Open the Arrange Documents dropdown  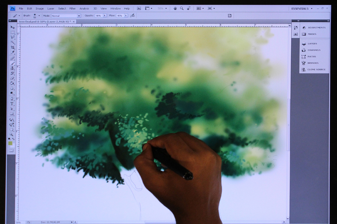200,8
